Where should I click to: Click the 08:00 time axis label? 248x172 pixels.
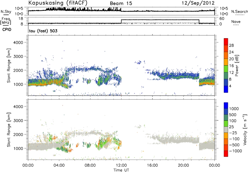tap(90, 165)
